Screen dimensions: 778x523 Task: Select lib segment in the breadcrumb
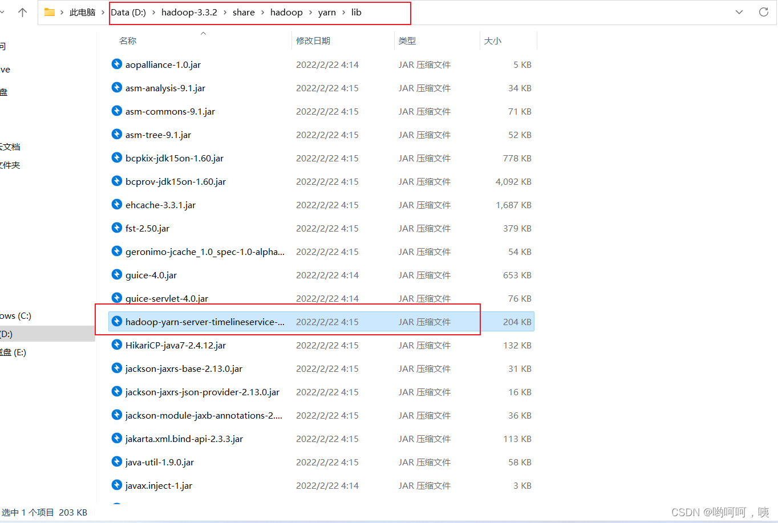[356, 13]
